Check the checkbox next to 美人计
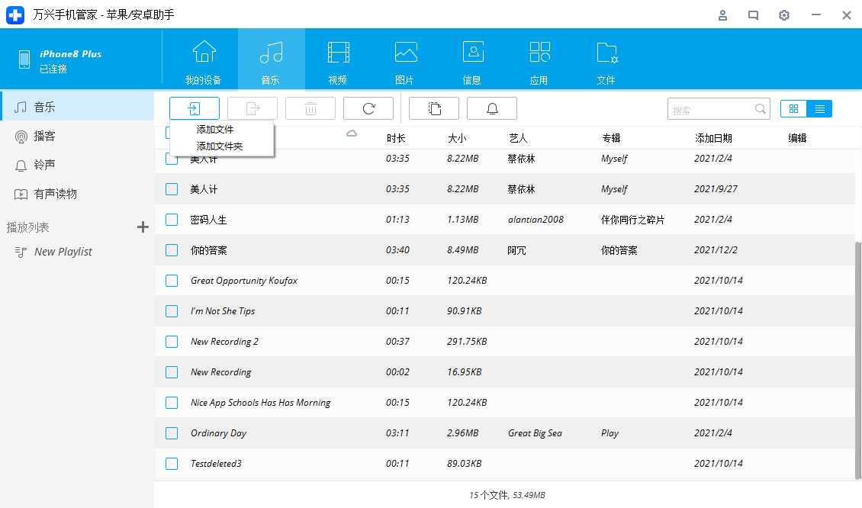Viewport: 862px width, 508px height. tap(171, 188)
